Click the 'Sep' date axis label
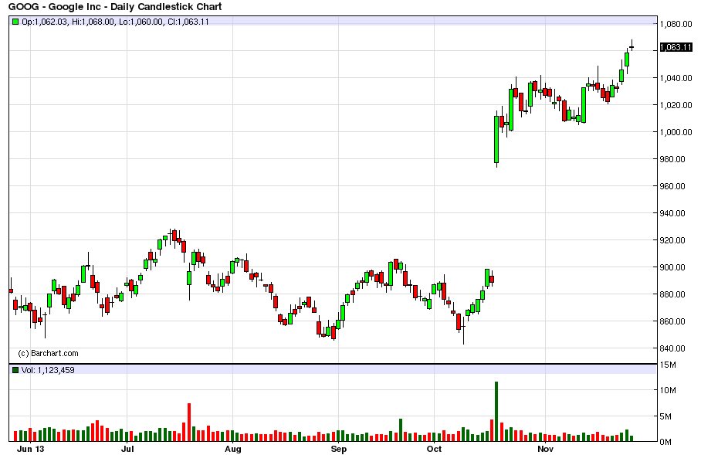This screenshot has width=701, height=455. click(338, 449)
